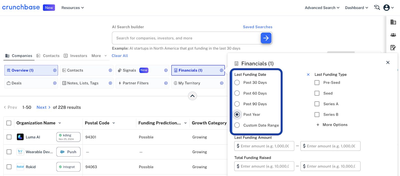Select the Past 30 Days radio button

[237, 83]
